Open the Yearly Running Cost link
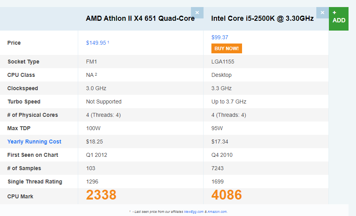Image resolution: width=356 pixels, height=216 pixels. click(x=34, y=142)
